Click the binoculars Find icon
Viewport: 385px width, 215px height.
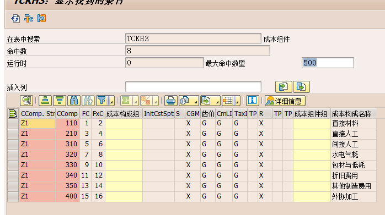click(x=74, y=101)
